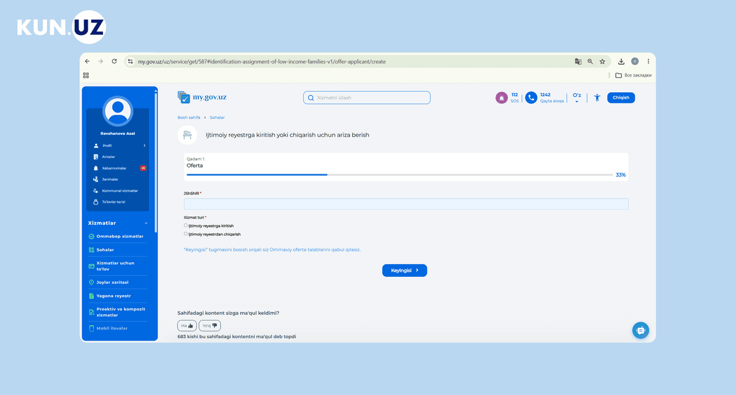The image size is (736, 395).
Task: Click the Chiqish logout button
Action: [x=621, y=97]
